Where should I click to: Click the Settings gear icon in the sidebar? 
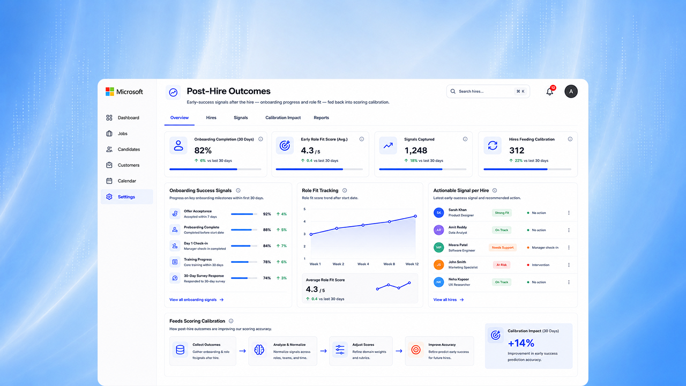click(x=109, y=197)
